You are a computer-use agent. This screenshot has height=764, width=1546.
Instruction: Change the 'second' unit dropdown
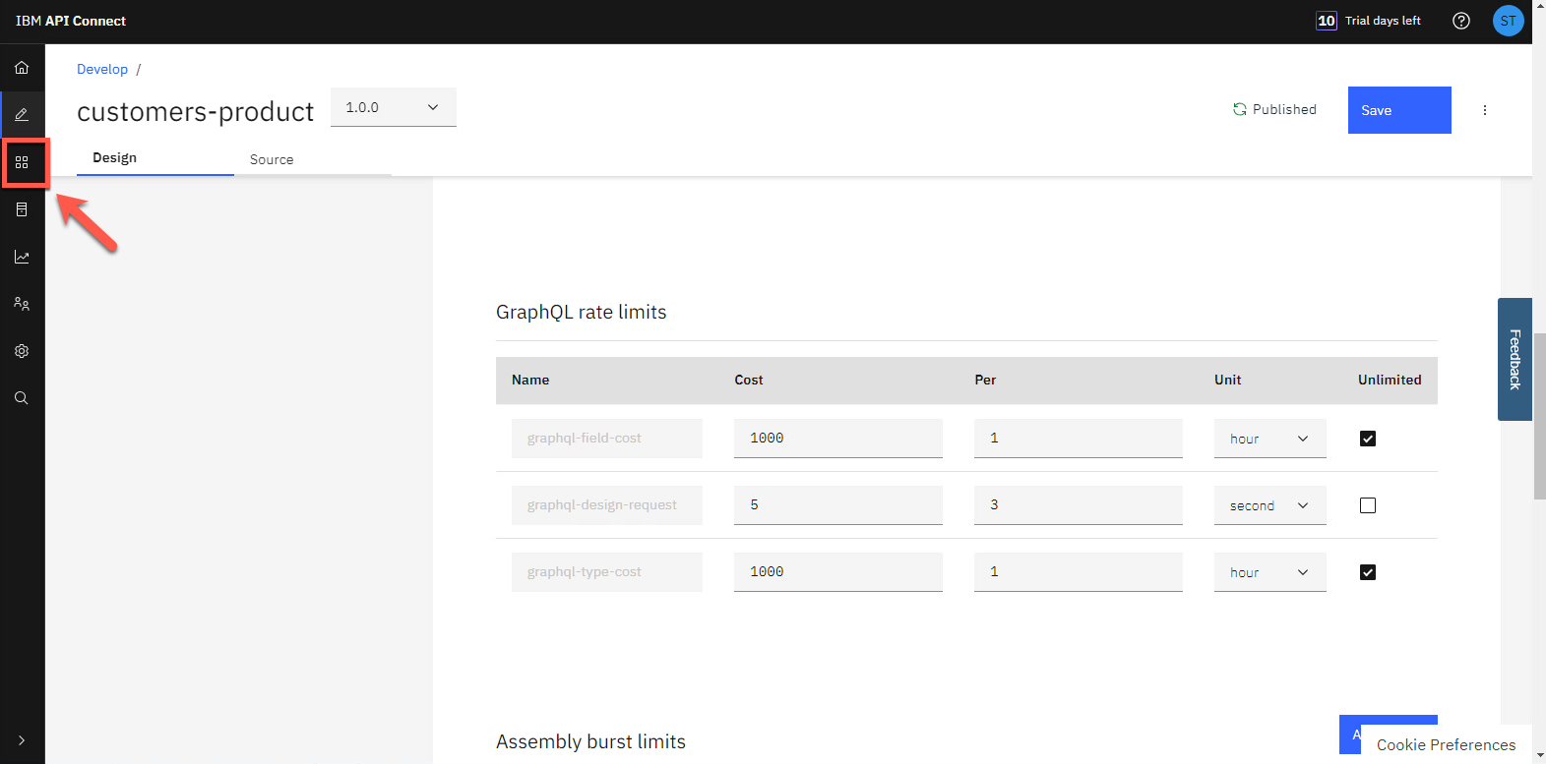click(1269, 505)
